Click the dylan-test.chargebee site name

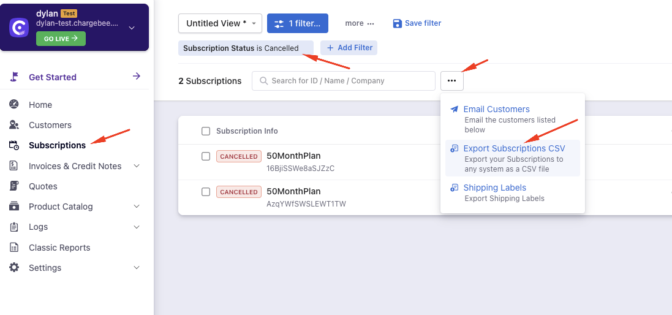78,23
